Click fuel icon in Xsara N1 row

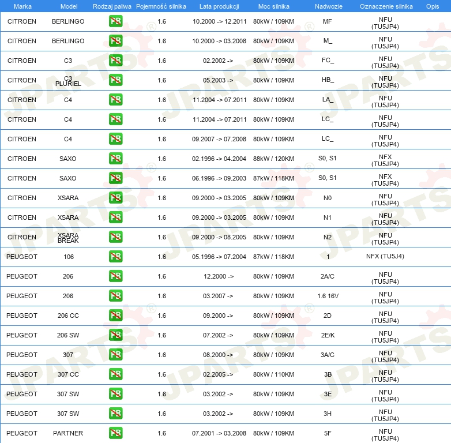coord(115,217)
